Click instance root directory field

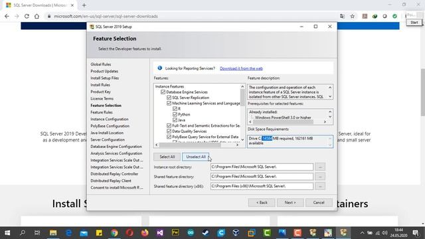point(262,167)
